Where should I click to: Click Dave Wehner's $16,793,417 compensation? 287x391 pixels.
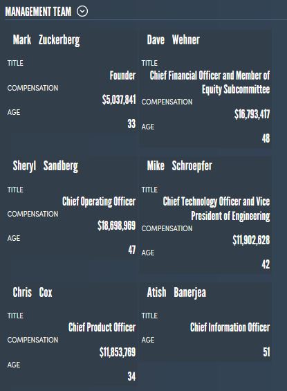tap(252, 114)
